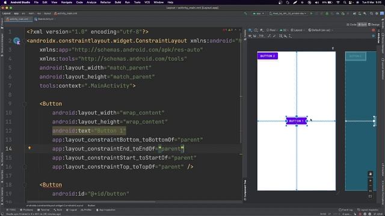Click the layout breadcrumb in navigation bar
The width and height of the screenshot is (385, 216).
point(48,13)
